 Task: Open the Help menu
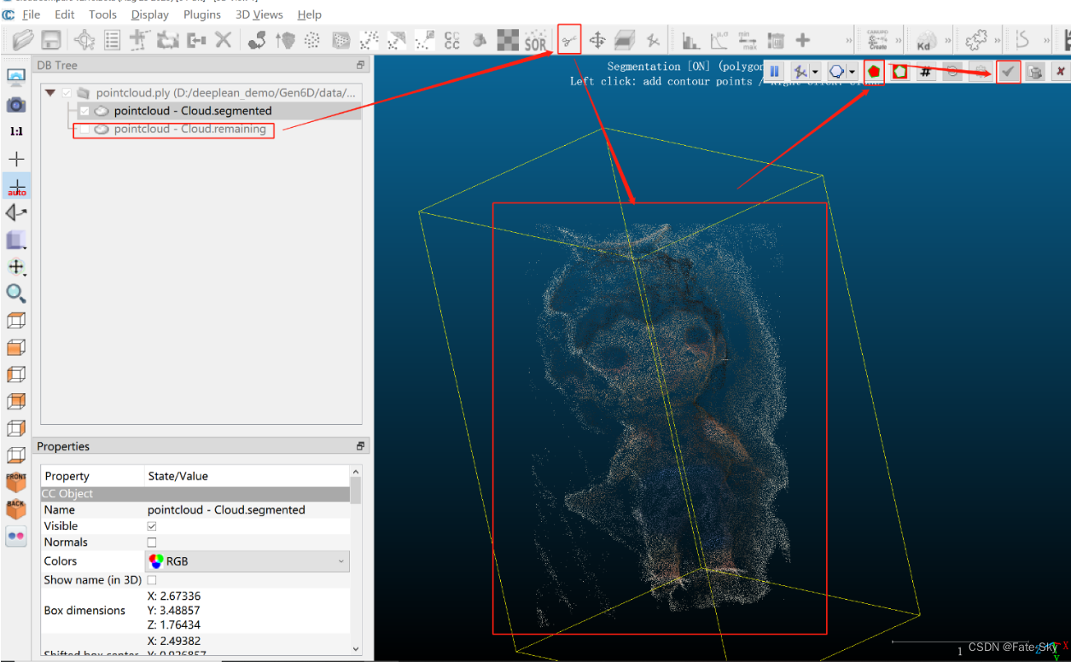[x=310, y=15]
